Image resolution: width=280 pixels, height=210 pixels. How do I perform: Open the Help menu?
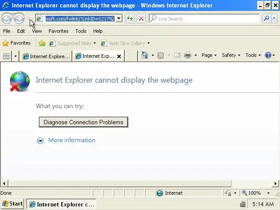[98, 31]
